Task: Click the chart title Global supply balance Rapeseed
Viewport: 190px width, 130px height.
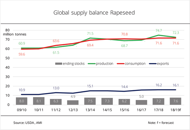Action: 94,13
